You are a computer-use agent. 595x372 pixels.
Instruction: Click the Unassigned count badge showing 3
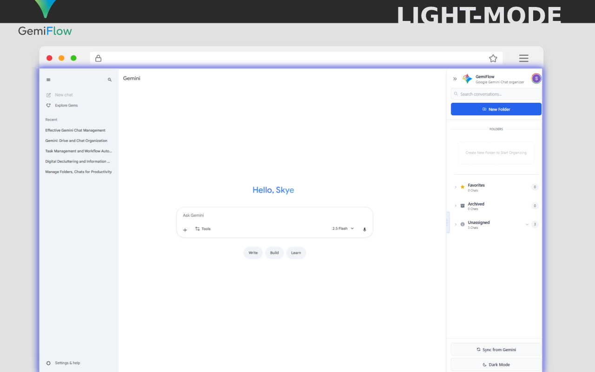tap(535, 224)
